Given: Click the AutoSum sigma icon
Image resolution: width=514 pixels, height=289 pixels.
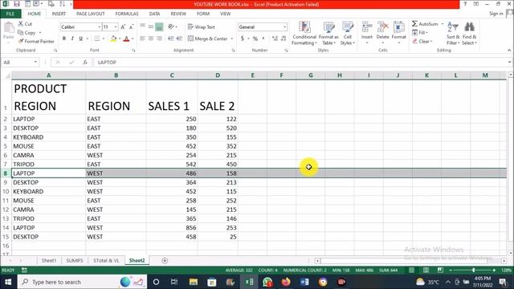Looking at the screenshot, I should [x=414, y=23].
